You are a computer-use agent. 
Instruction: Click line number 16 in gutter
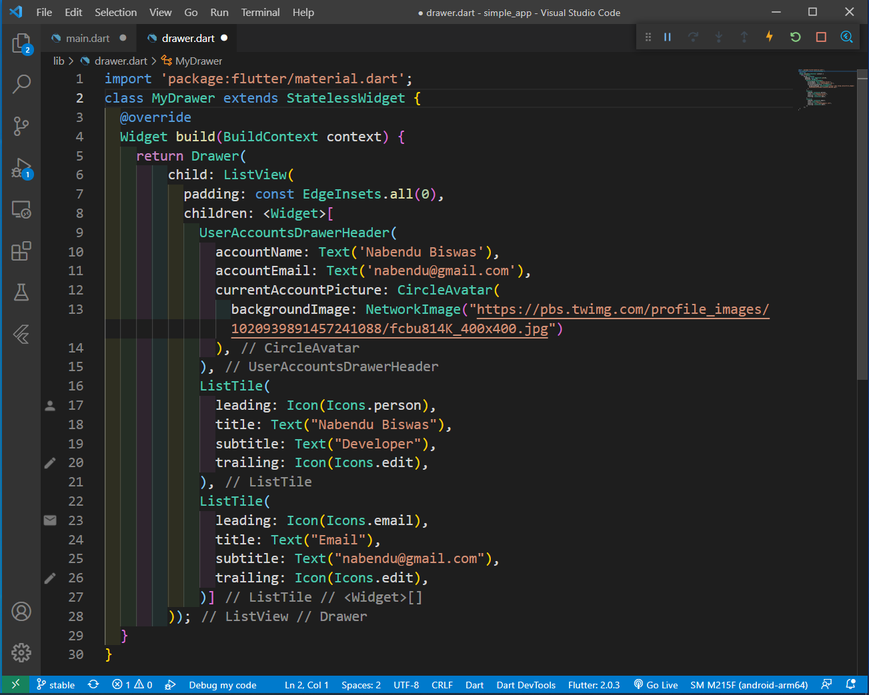click(76, 386)
